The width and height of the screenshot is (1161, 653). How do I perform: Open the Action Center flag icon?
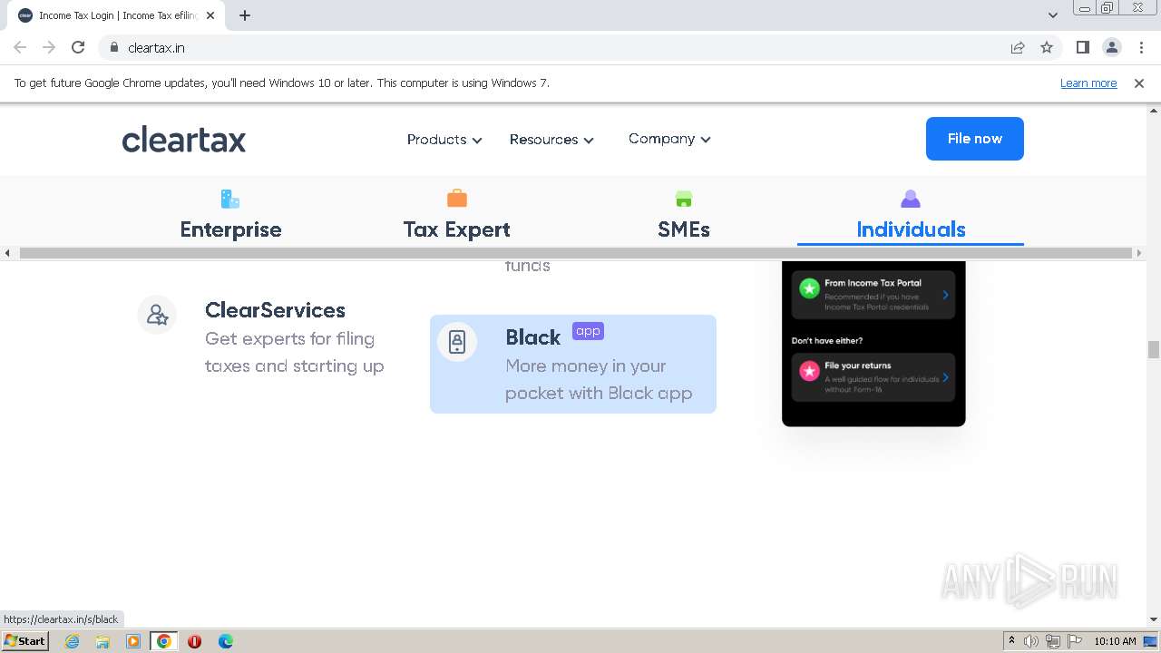[1074, 641]
